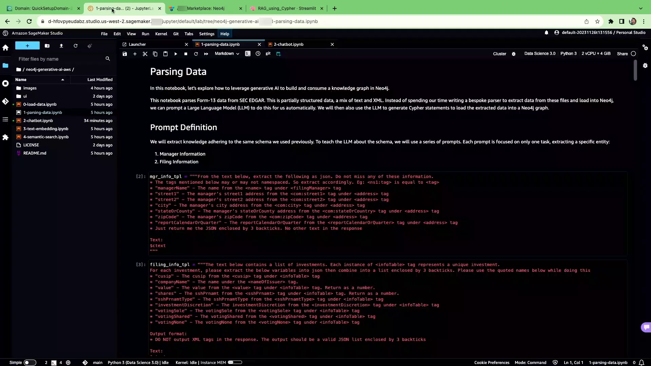Save the notebook with the floppy disk icon
Image resolution: width=651 pixels, height=366 pixels.
(125, 54)
